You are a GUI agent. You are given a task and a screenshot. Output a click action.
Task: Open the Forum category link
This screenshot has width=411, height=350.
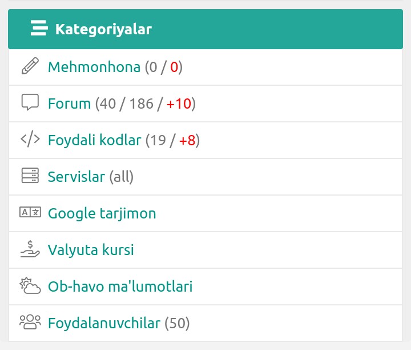(70, 104)
